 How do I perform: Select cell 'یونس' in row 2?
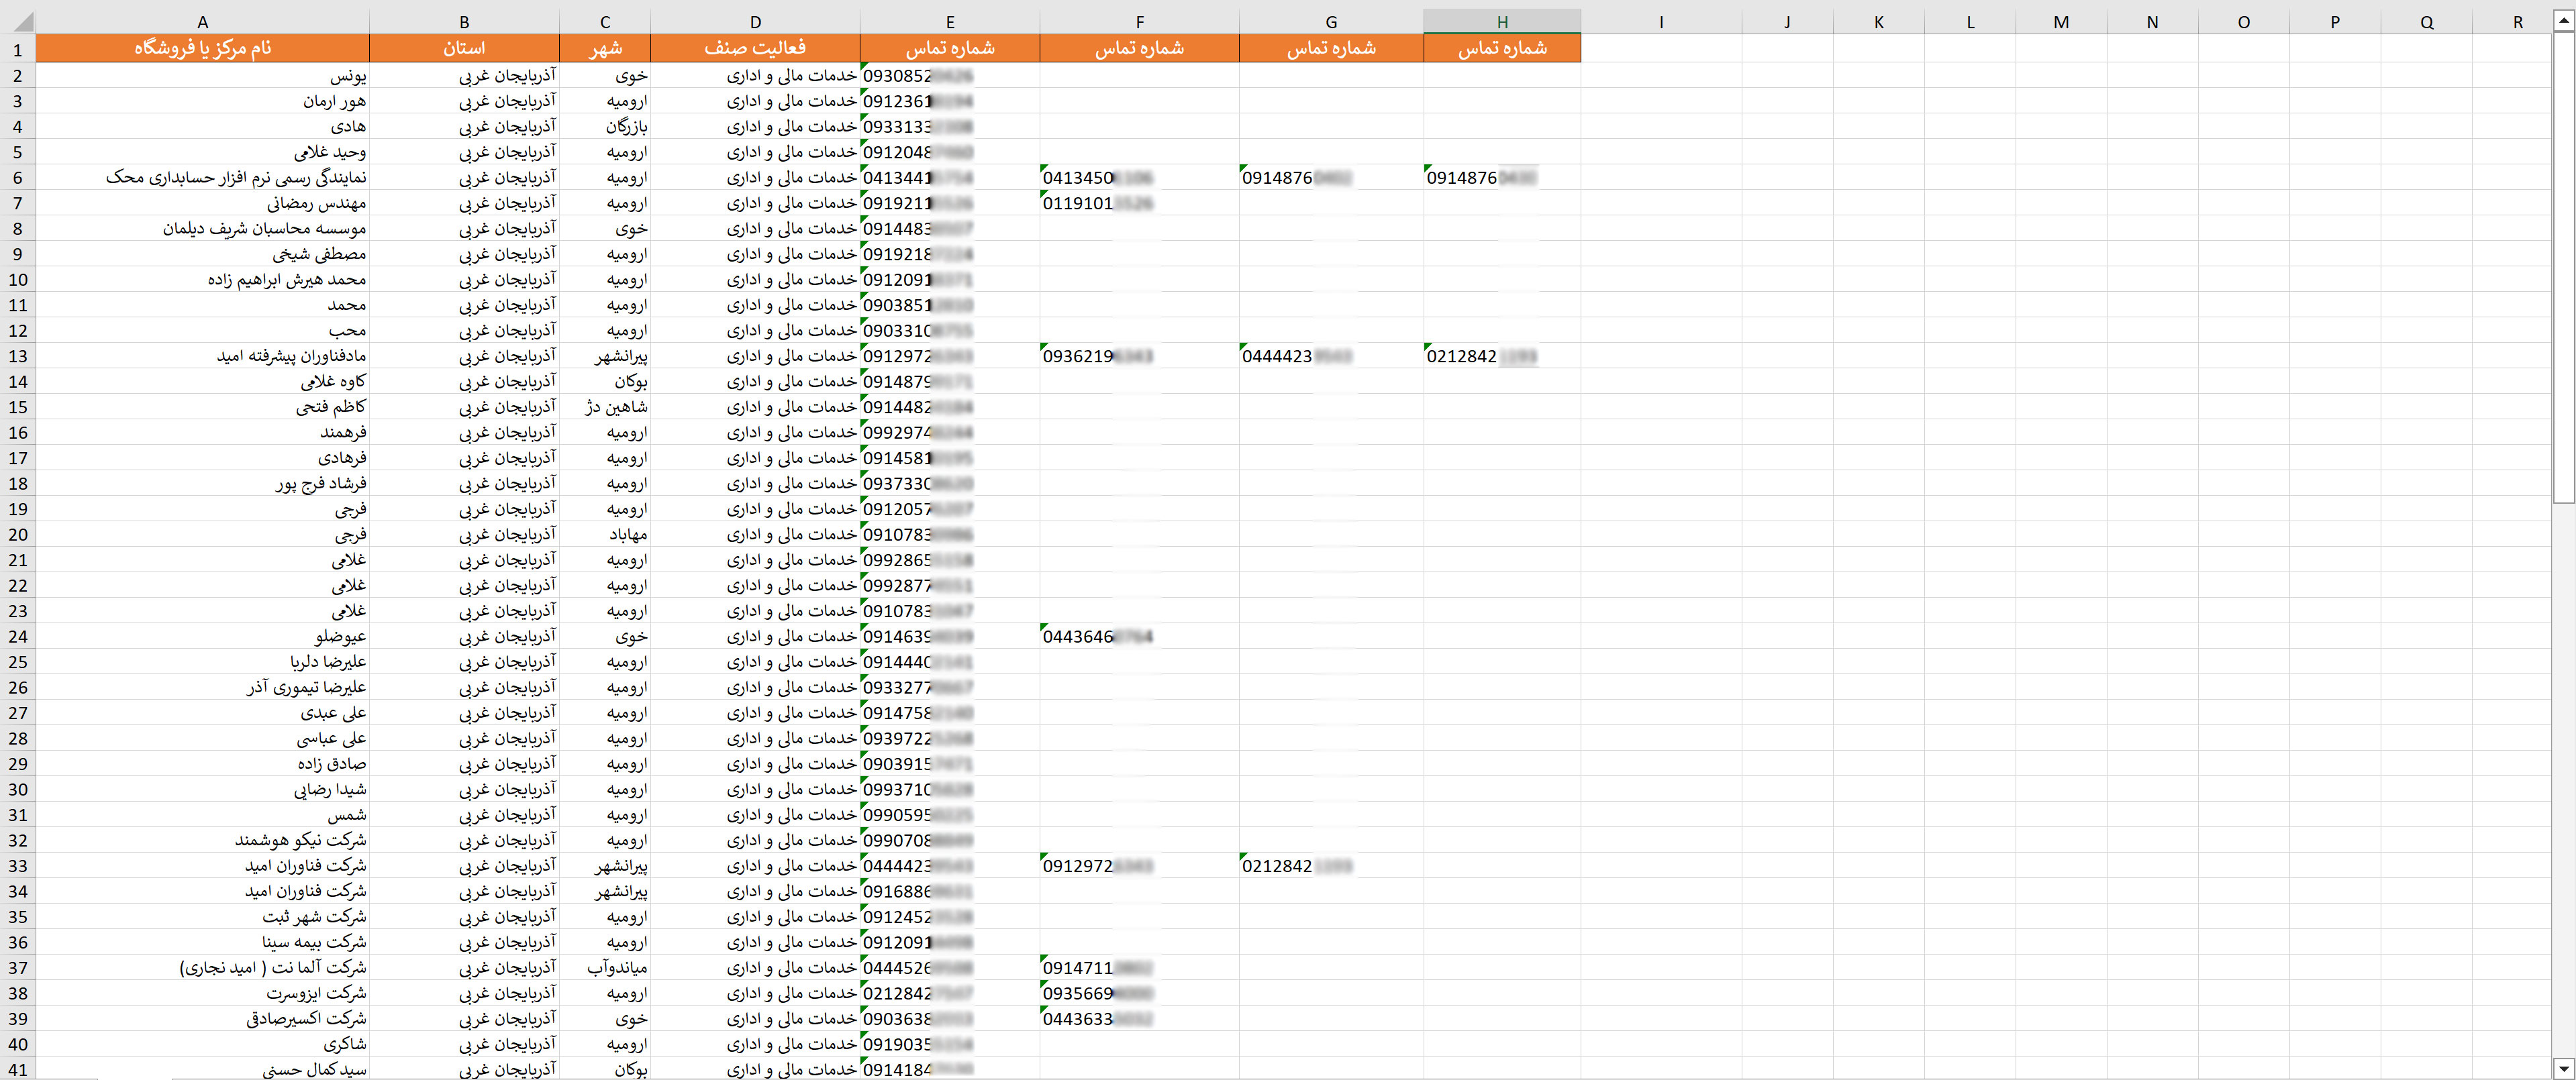[x=203, y=75]
